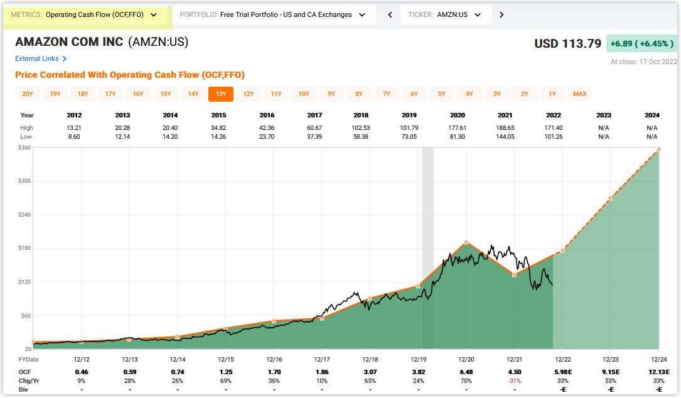681x398 pixels.
Task: Click the $360 y-axis label
Action: point(24,148)
